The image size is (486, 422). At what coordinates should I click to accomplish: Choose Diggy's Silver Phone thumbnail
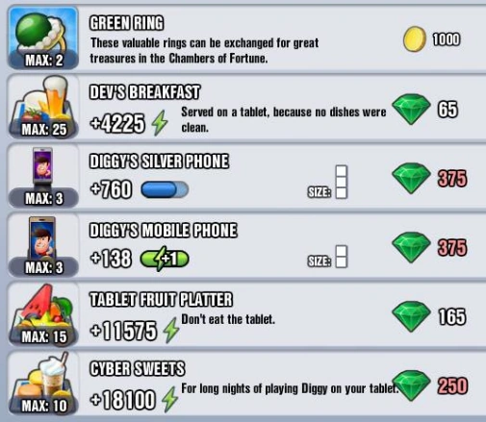(43, 176)
